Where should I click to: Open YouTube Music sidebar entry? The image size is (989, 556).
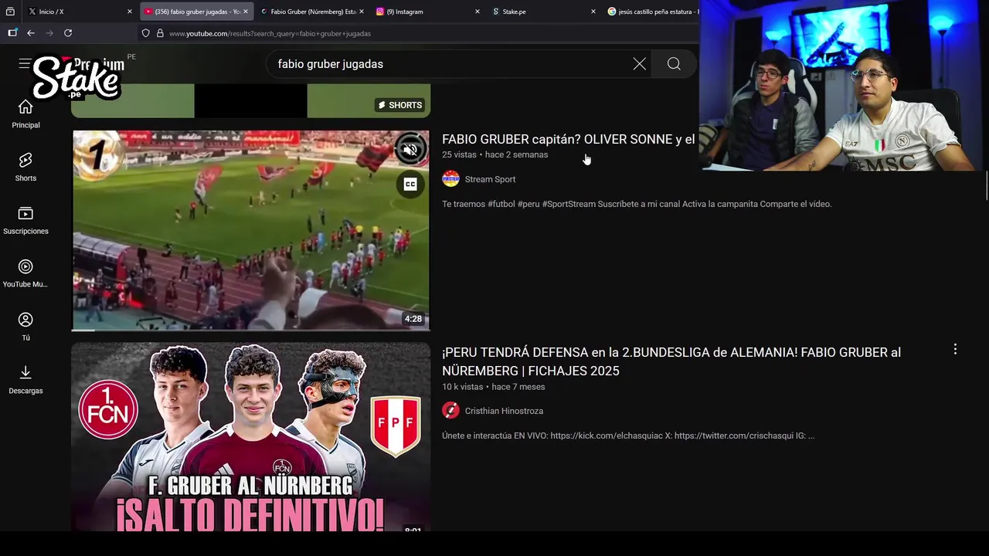click(25, 273)
